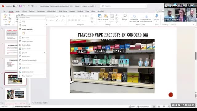Click the Font Color icon
Screen dimensions: 197x111
(62, 20)
